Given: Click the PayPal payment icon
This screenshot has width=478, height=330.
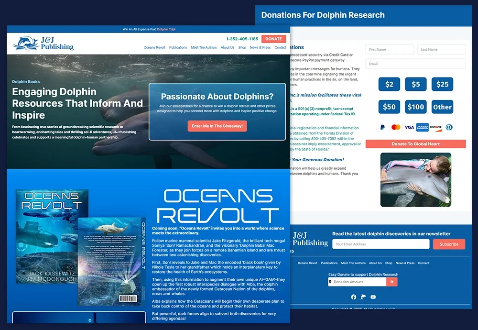Looking at the screenshot, I should 382,127.
